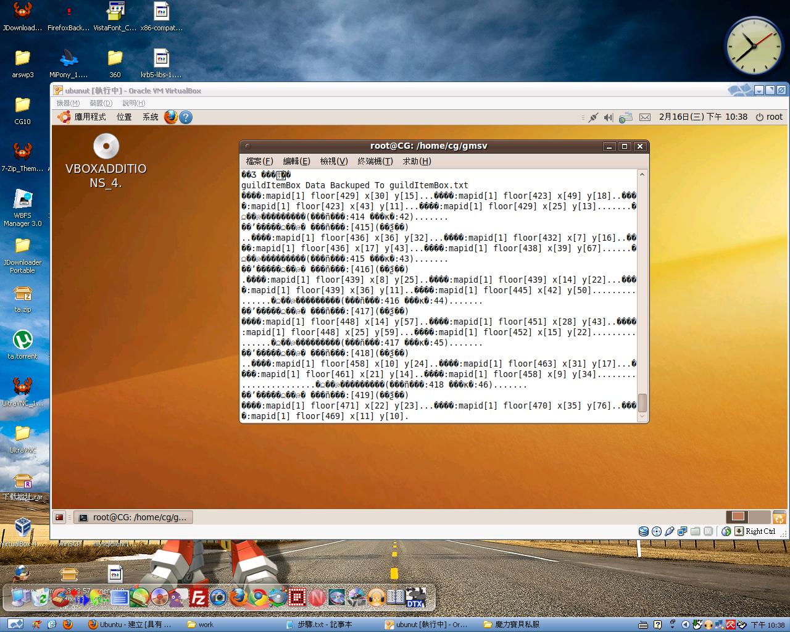790x632 pixels.
Task: Open the ta.torrent uTorrent file icon
Action: [x=23, y=340]
